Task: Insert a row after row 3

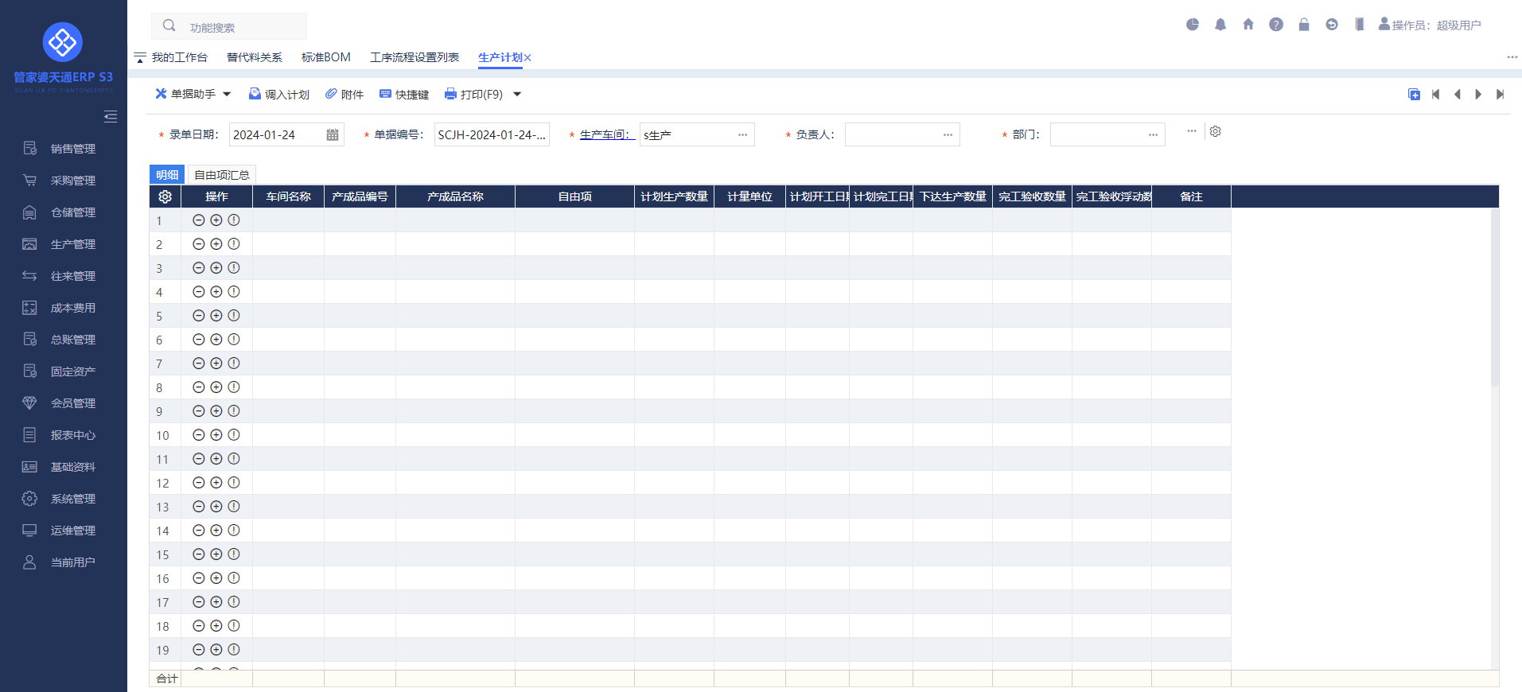Action: tap(216, 268)
